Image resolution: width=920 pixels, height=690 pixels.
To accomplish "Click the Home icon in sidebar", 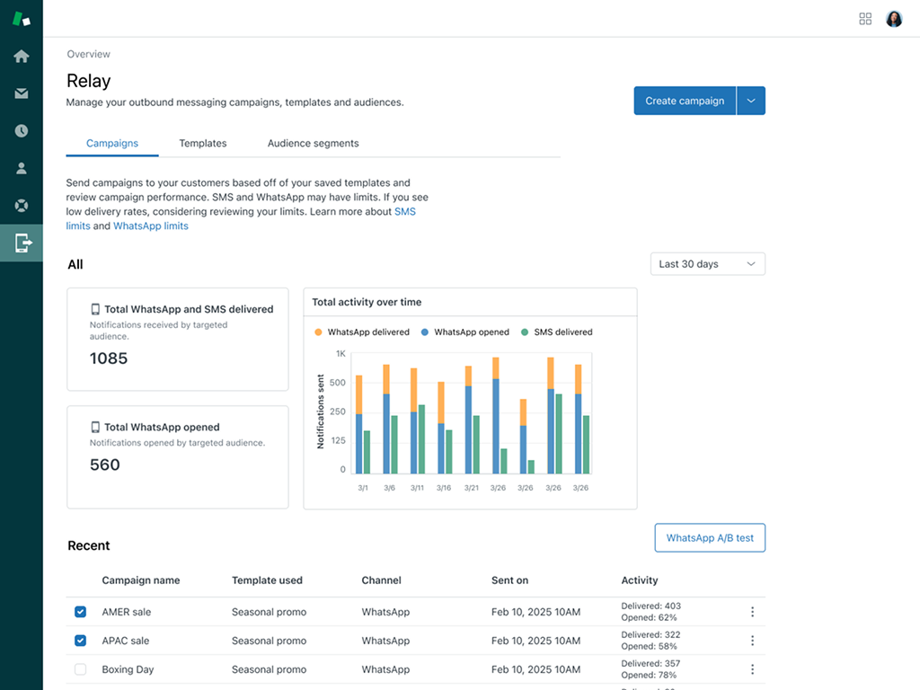I will [x=22, y=57].
